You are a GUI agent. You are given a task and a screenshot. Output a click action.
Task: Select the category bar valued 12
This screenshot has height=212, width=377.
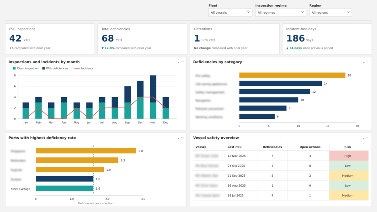275,92
